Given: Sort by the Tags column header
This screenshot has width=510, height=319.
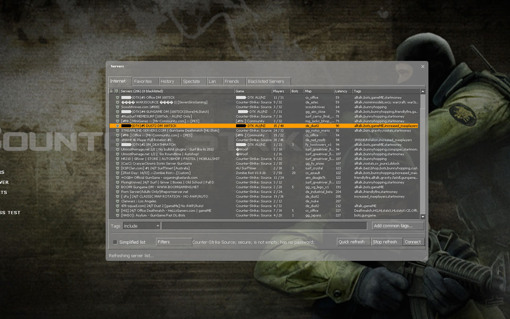Looking at the screenshot, I should 386,91.
